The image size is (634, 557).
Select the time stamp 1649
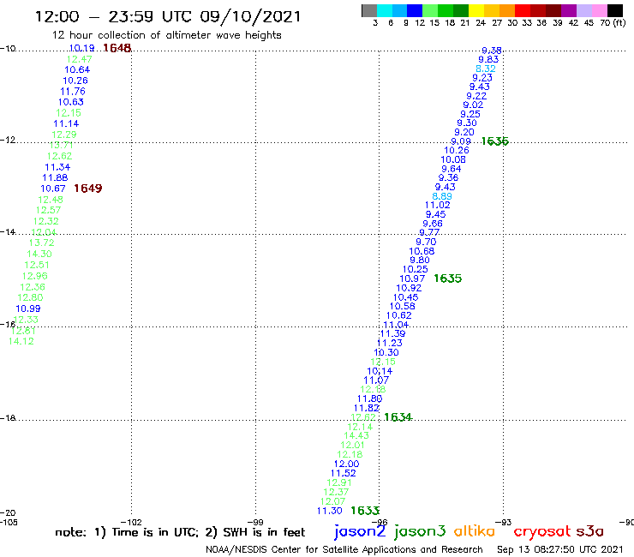point(88,188)
